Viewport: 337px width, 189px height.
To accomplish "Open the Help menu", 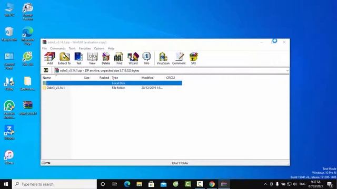I will [x=111, y=48].
